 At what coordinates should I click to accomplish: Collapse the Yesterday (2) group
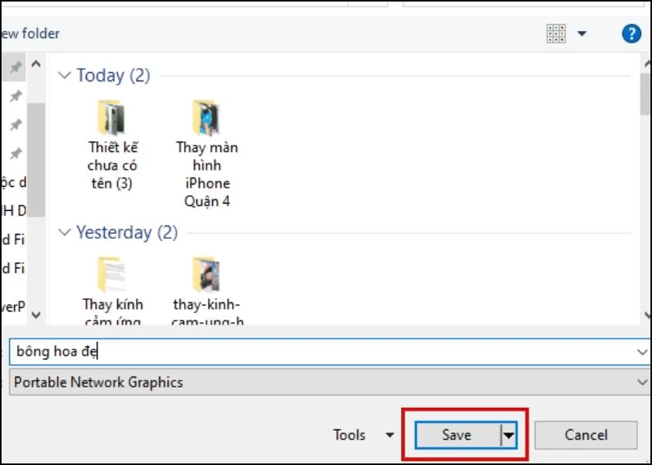click(64, 232)
